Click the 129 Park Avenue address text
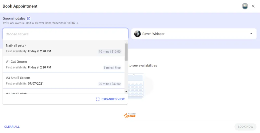The image size is (260, 133). tap(41, 23)
